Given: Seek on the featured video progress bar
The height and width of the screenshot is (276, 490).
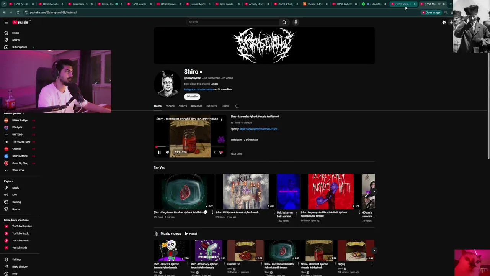Looking at the screenshot, I should tap(190, 147).
